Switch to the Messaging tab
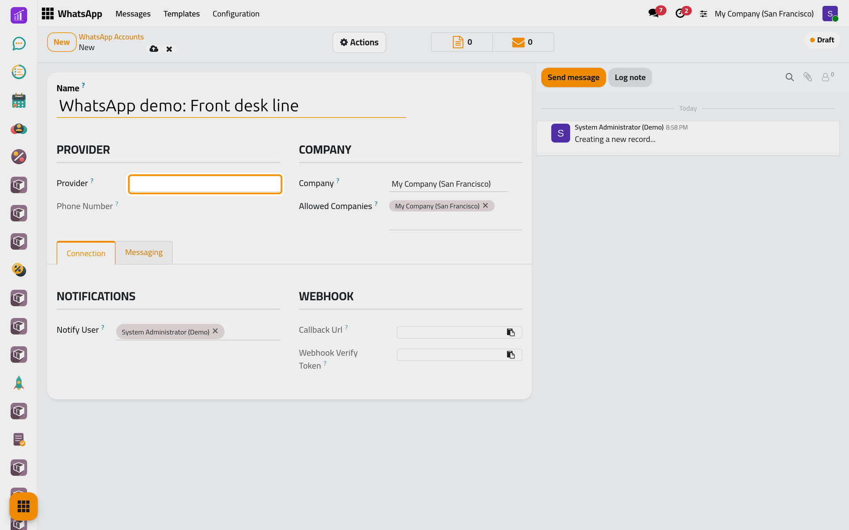The width and height of the screenshot is (849, 530). tap(144, 252)
